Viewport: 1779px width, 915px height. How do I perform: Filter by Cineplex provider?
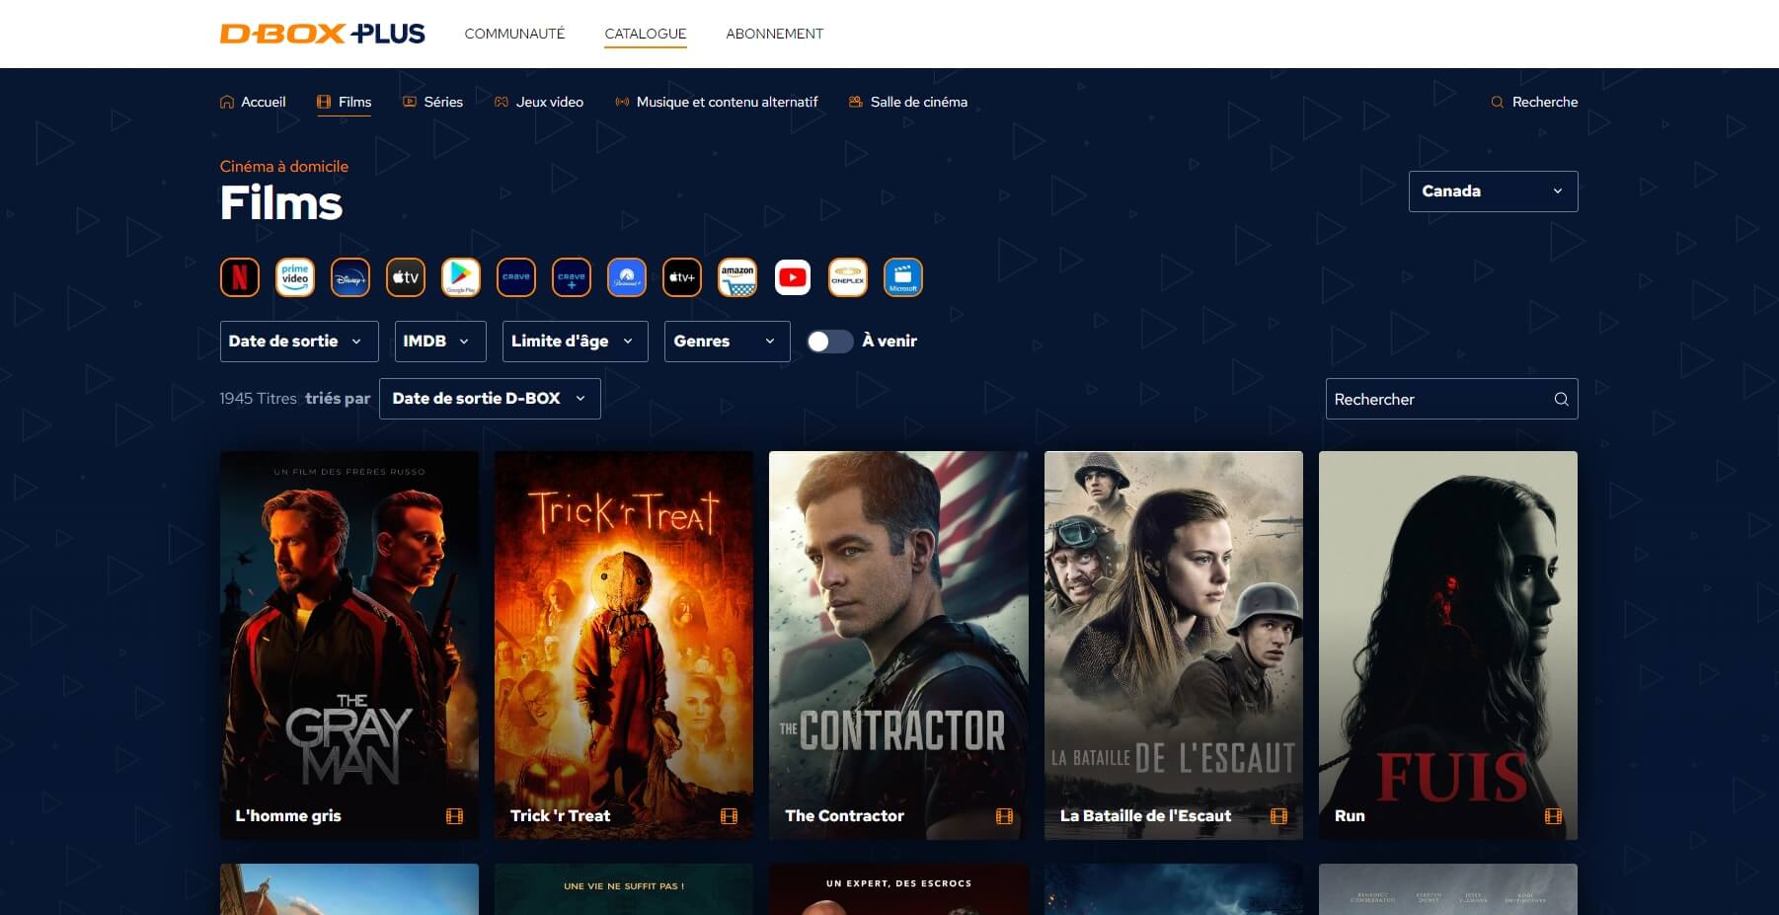[x=848, y=277]
